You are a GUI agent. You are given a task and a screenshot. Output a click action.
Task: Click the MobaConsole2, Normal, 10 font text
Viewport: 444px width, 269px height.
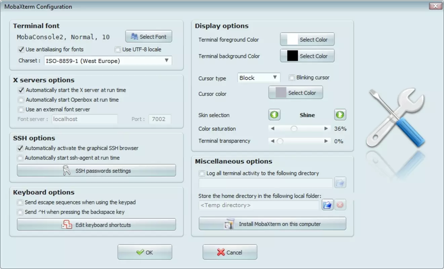click(63, 37)
